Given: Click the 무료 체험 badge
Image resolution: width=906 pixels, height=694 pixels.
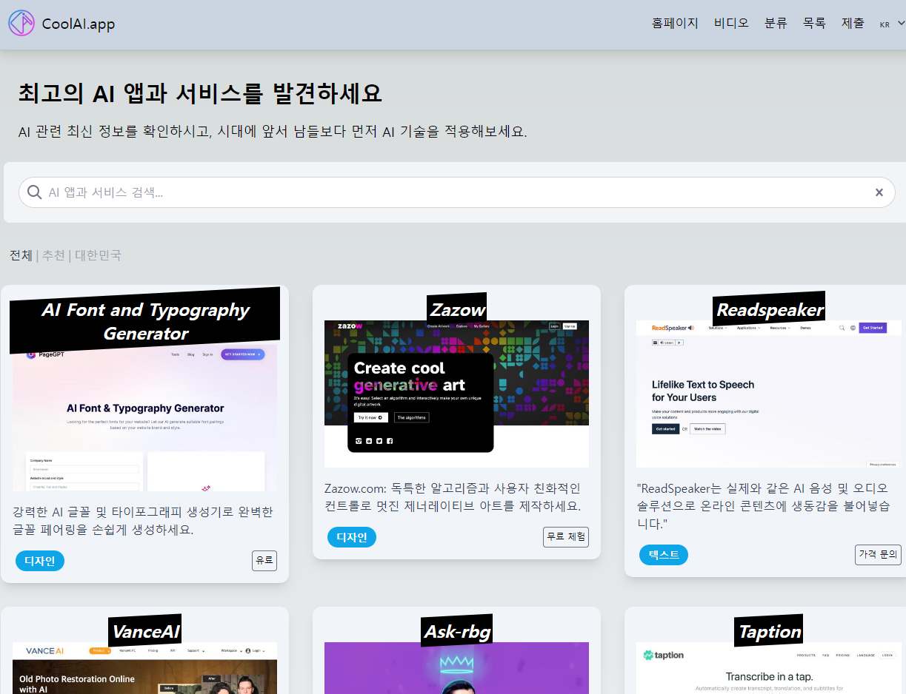Looking at the screenshot, I should click(x=566, y=537).
